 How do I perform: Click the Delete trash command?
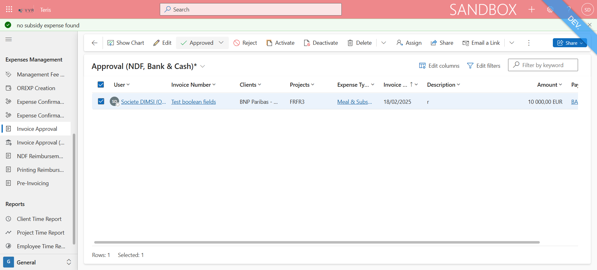pos(359,43)
